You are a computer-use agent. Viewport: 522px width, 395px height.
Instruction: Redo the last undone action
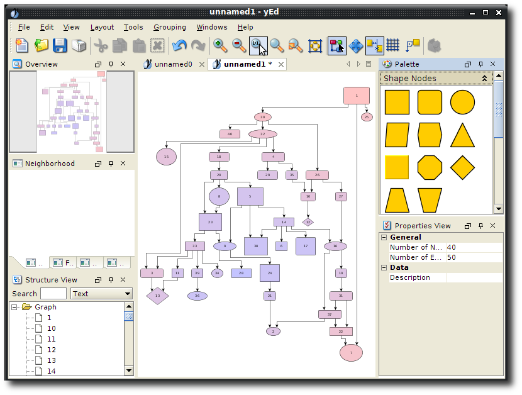tap(197, 45)
